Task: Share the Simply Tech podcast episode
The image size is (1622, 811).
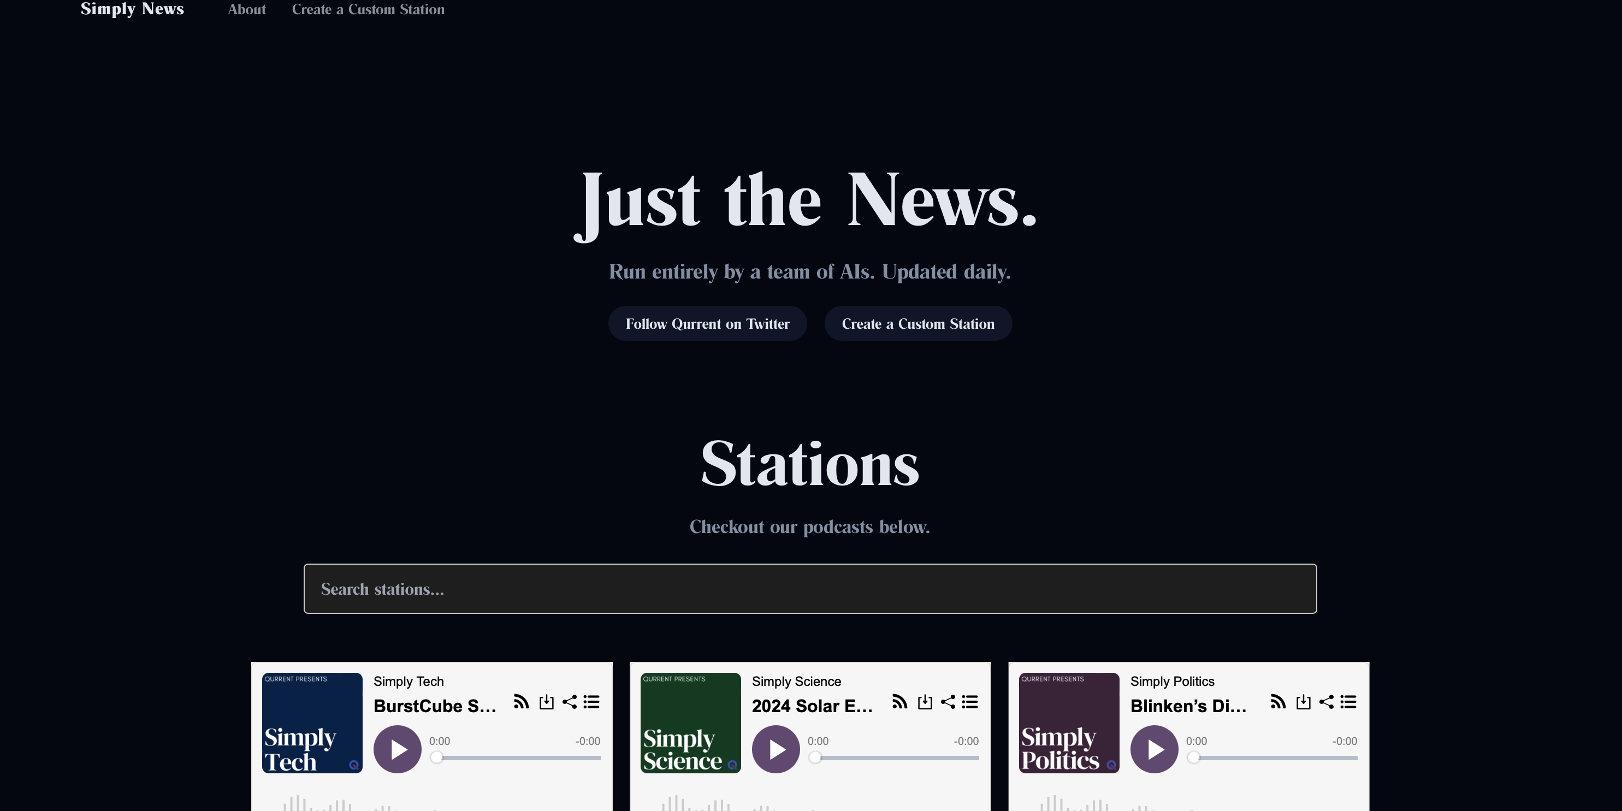Action: coord(569,701)
